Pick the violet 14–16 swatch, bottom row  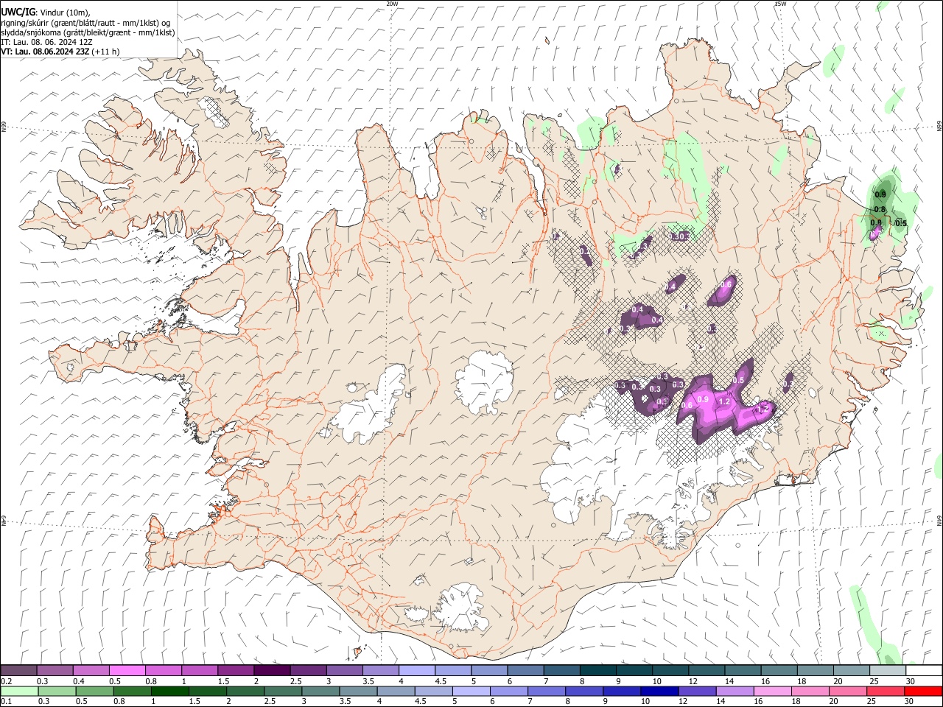[x=735, y=692]
